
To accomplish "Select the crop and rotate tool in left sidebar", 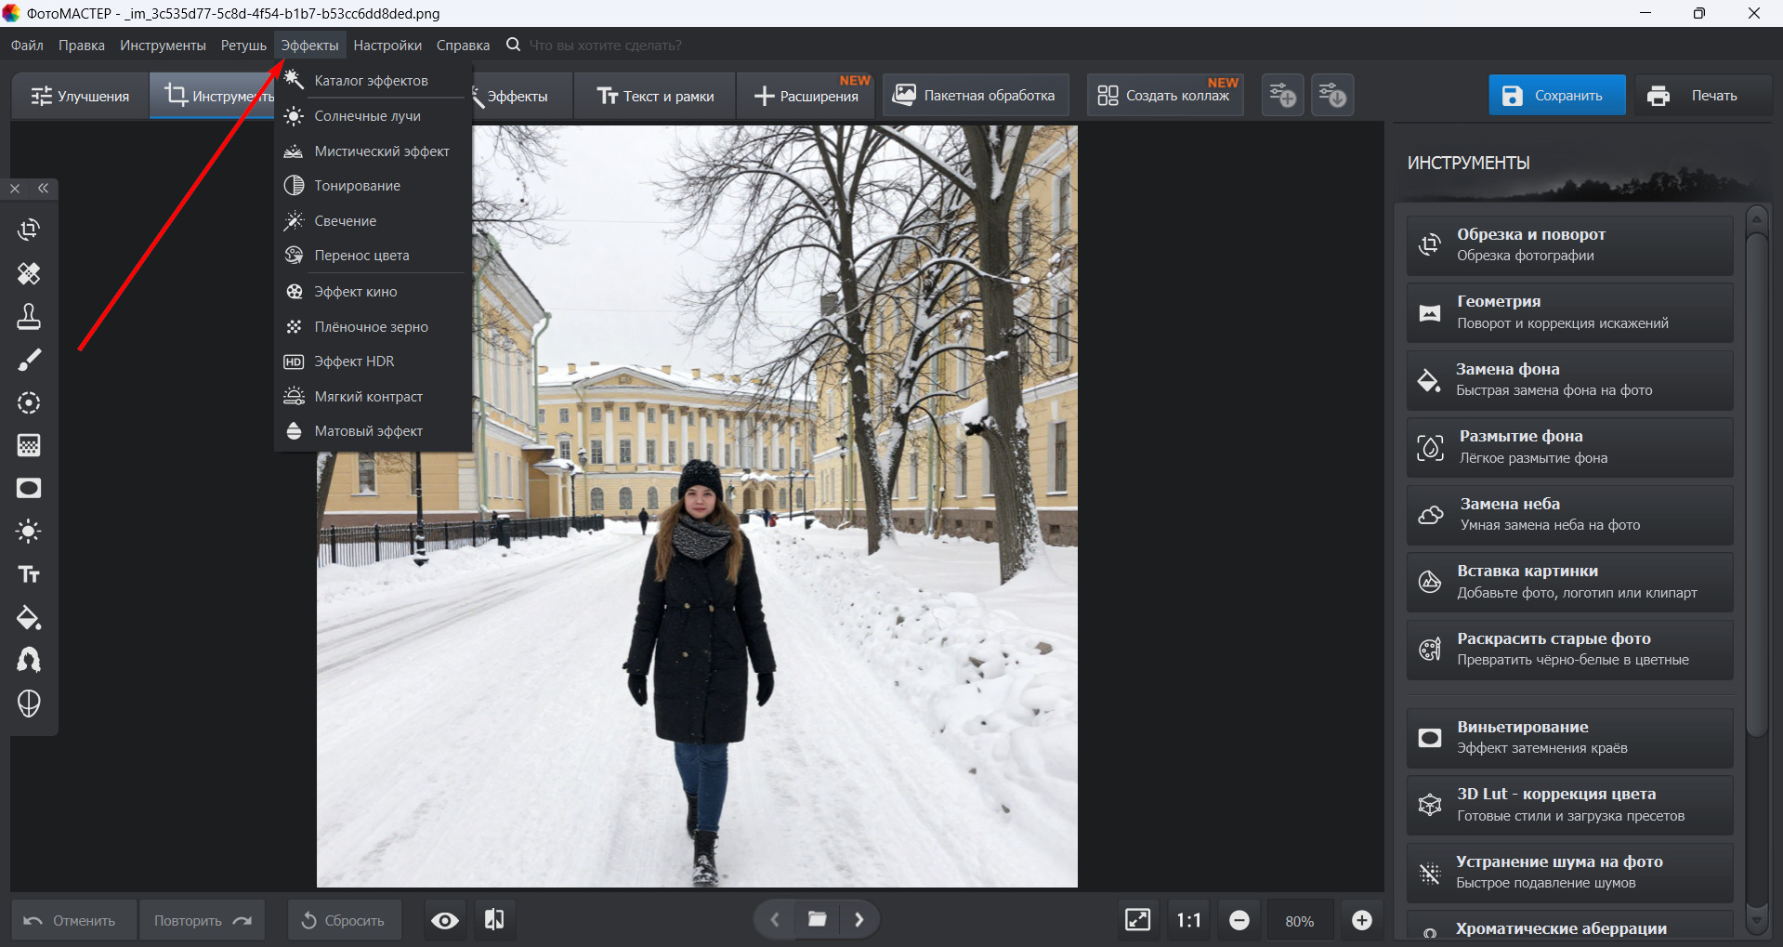I will click(29, 230).
